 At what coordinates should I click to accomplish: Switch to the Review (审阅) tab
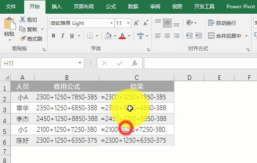[x=155, y=7]
